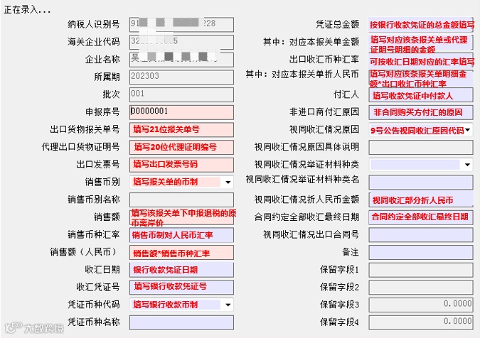The height and width of the screenshot is (338, 480).
Task: Click the 收汇凭证号 input field
Action: click(181, 288)
